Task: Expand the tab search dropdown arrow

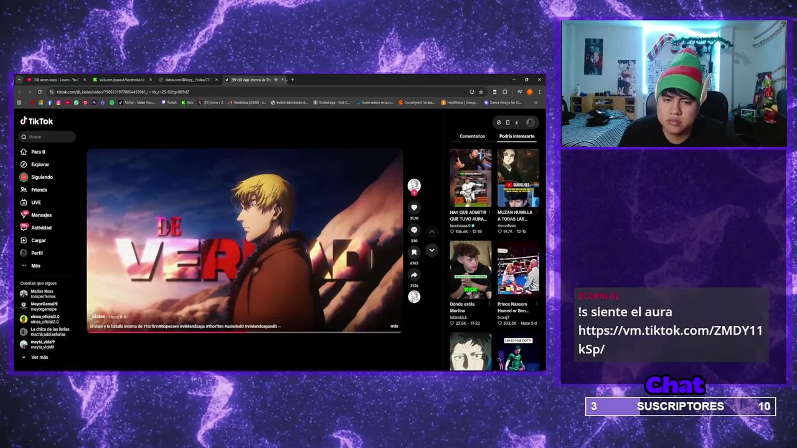Action: pos(19,80)
